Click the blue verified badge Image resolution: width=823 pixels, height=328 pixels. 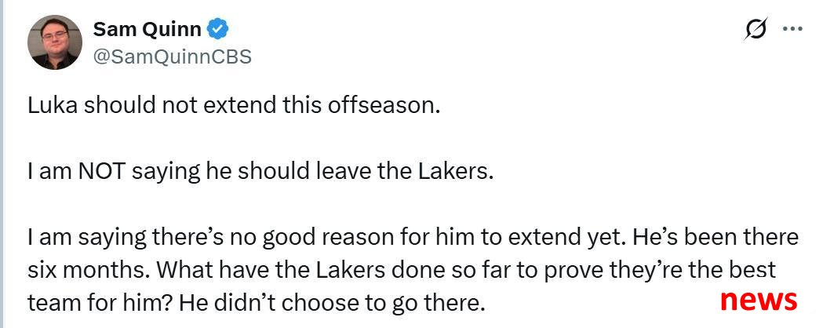217,29
